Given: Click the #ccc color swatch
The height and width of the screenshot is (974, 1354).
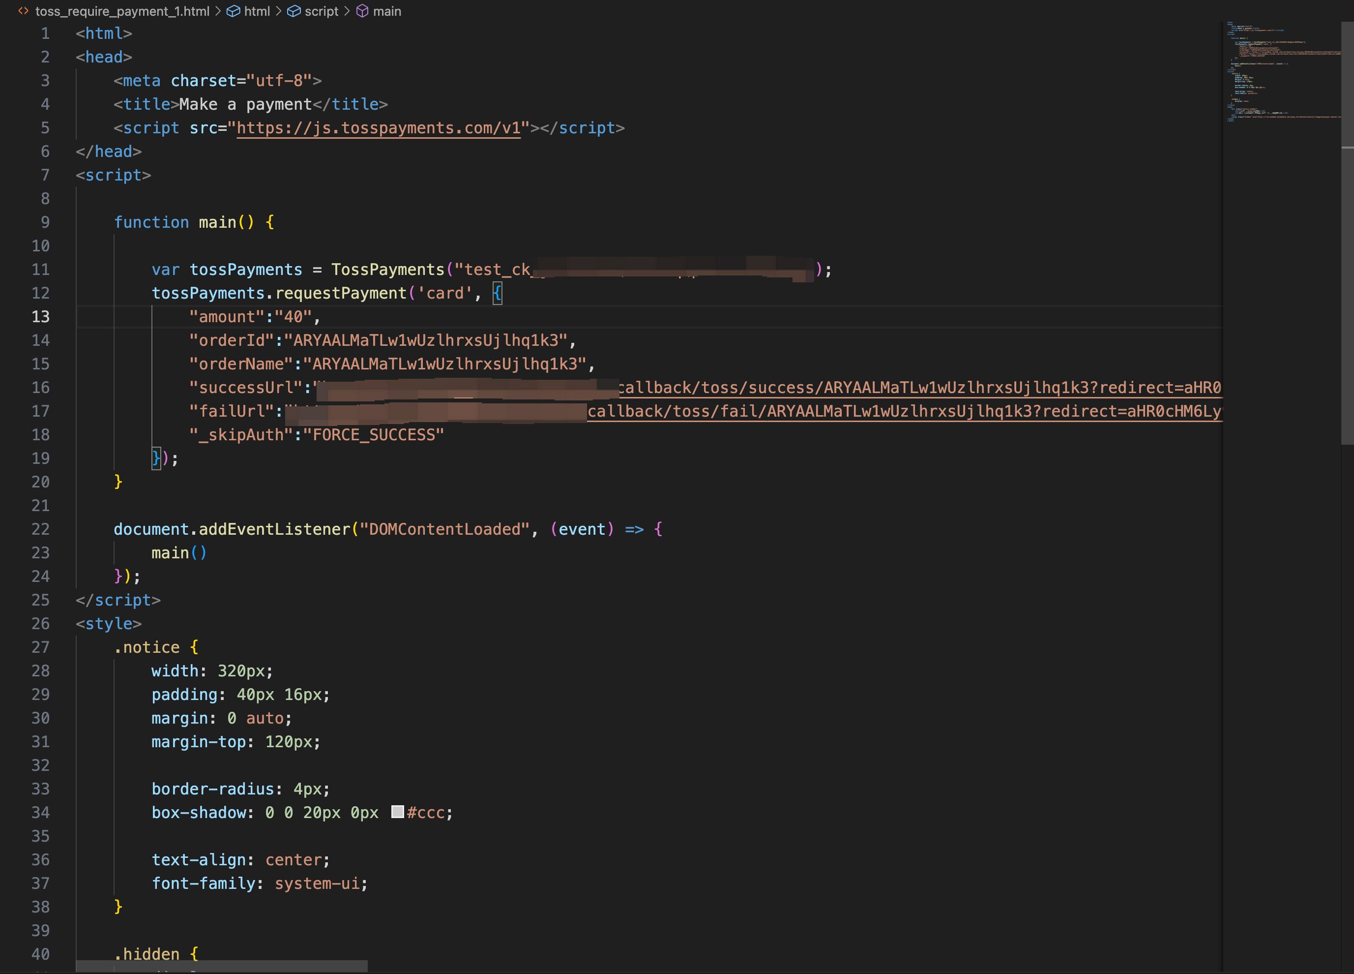Looking at the screenshot, I should click(398, 812).
